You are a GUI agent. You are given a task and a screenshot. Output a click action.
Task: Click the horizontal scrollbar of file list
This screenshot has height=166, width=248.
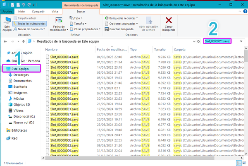pos(130,158)
